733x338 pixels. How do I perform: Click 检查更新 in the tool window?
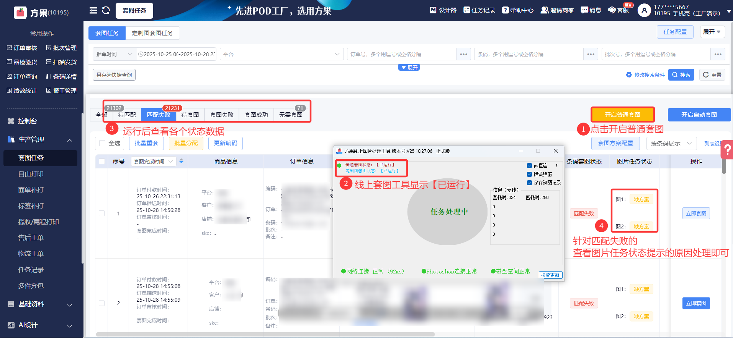click(550, 275)
